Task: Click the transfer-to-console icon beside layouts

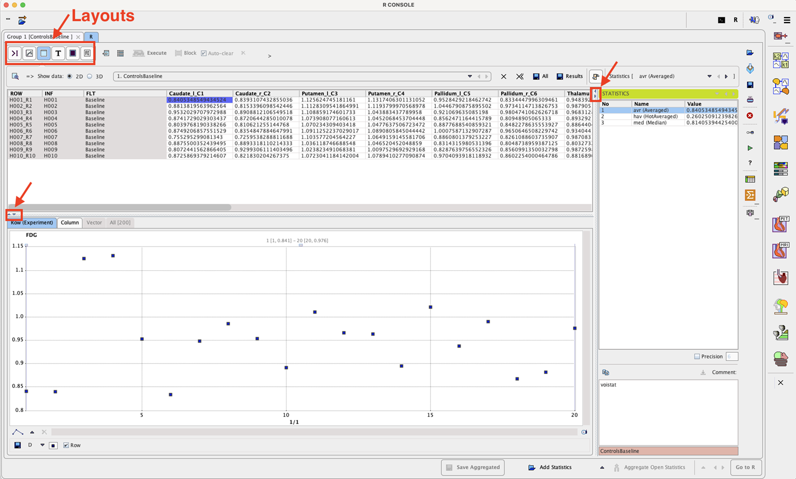Action: pos(106,53)
